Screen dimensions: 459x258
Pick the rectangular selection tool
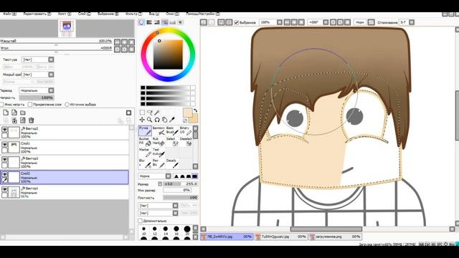pos(142,113)
